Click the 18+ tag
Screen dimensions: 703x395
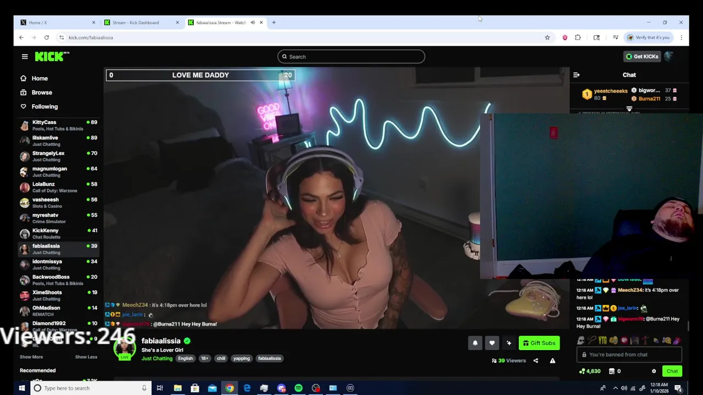(x=204, y=358)
